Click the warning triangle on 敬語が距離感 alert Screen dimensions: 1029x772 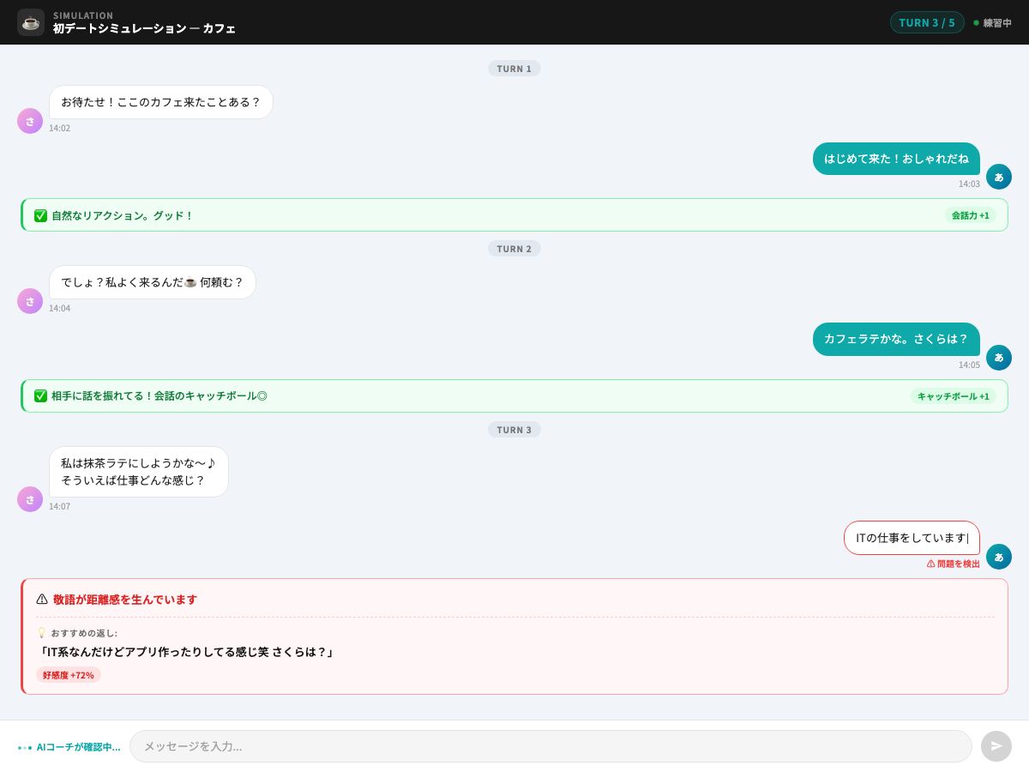point(42,599)
